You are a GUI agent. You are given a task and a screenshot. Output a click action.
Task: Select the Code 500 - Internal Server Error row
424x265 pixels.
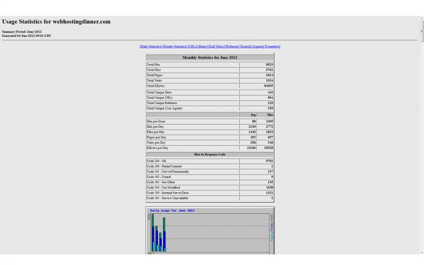point(210,193)
